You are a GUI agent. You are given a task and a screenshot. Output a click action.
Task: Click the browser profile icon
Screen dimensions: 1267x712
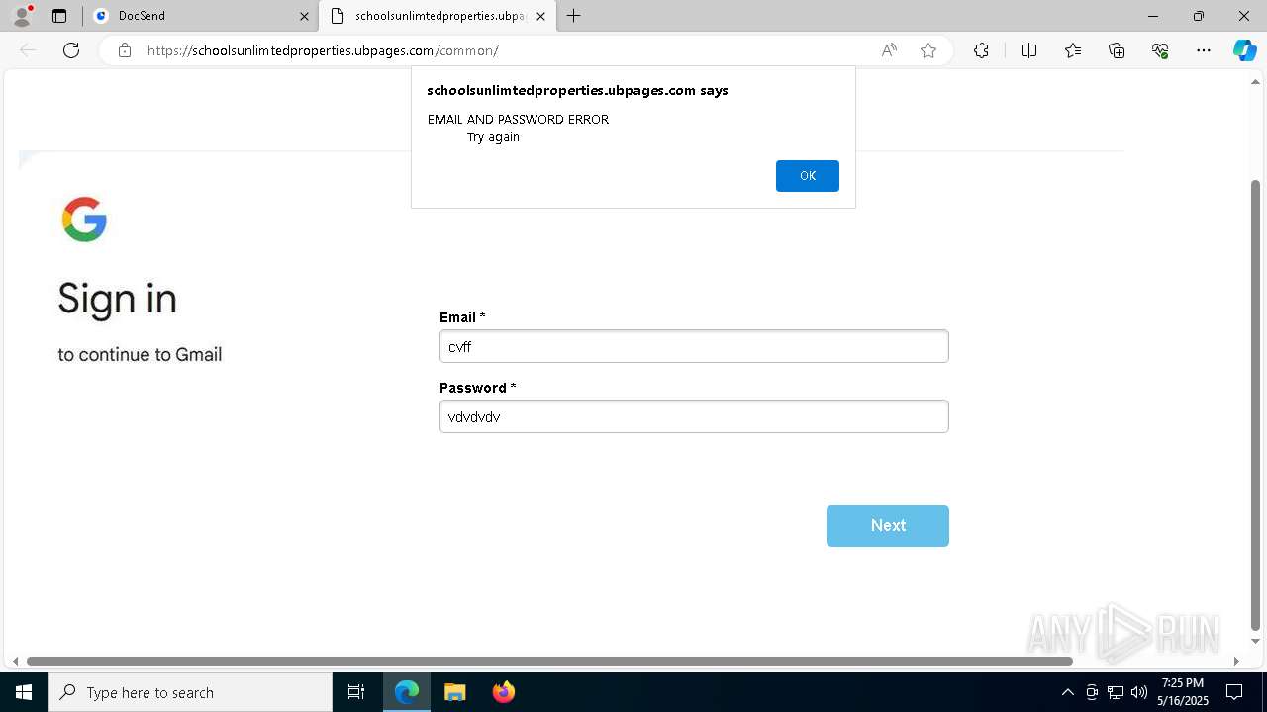tap(22, 16)
